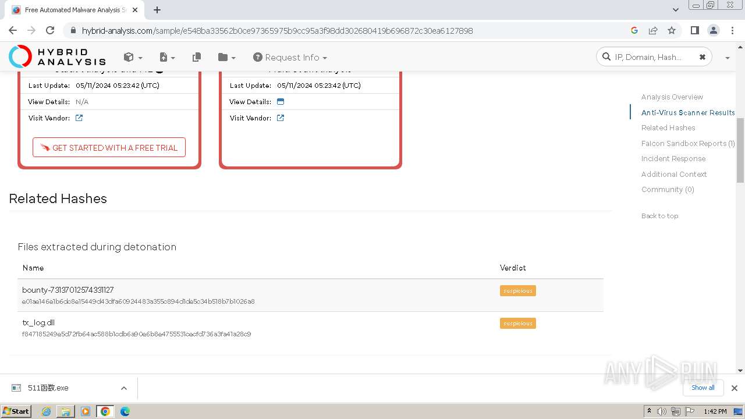Image resolution: width=745 pixels, height=419 pixels.
Task: Open the bounty-73137012574331127 file entry
Action: pyautogui.click(x=68, y=290)
